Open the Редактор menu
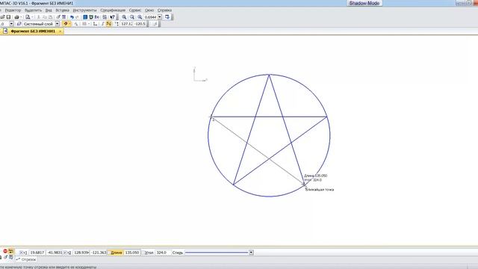This screenshot has width=478, height=269. coord(13,10)
